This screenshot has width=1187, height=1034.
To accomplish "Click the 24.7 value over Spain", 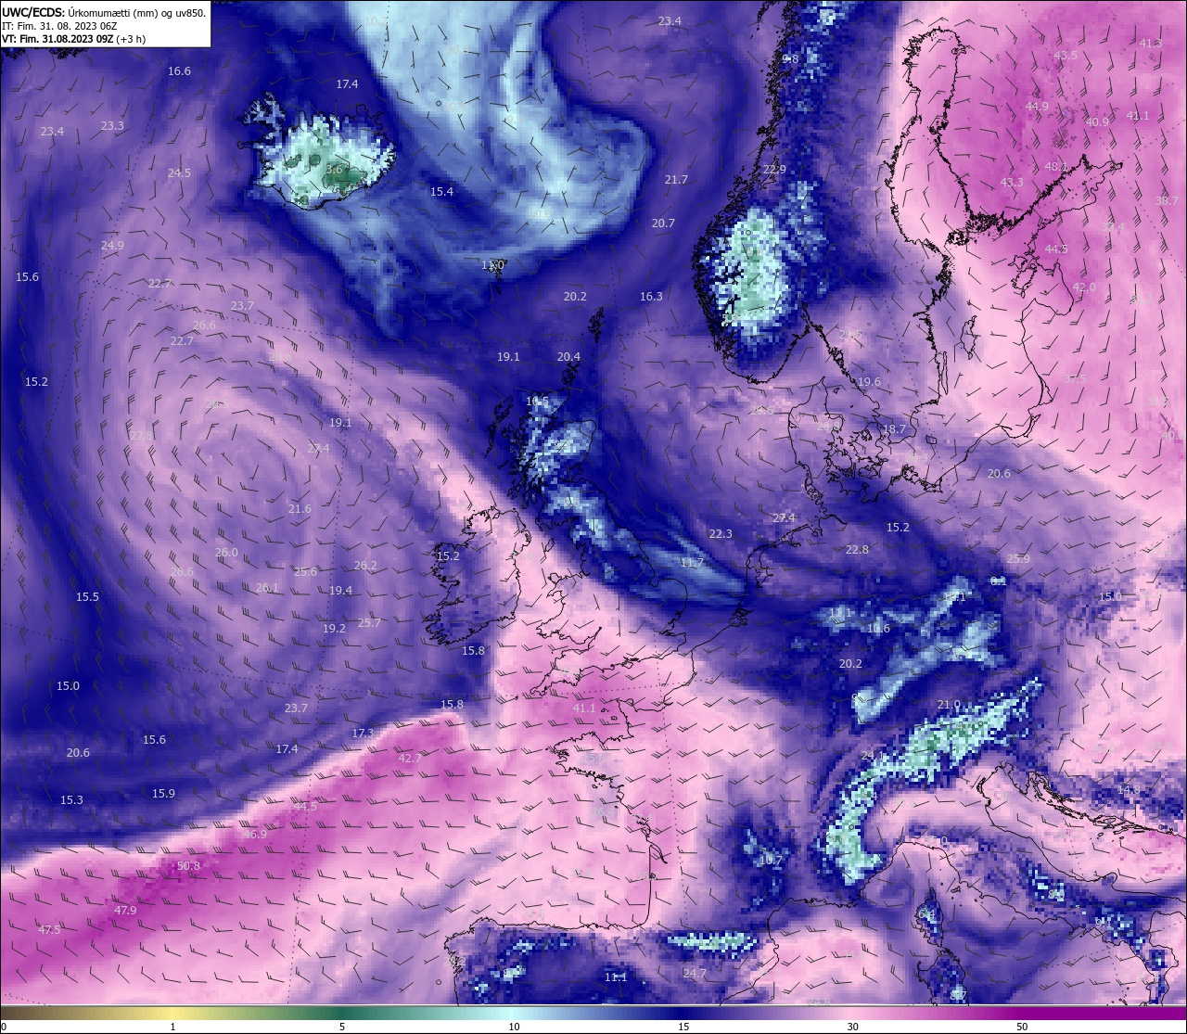I will 695,974.
